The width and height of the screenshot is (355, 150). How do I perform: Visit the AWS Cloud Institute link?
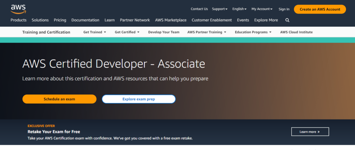296,32
